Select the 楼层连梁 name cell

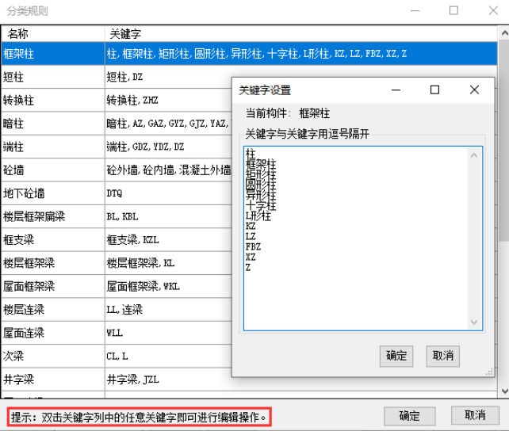[53, 310]
